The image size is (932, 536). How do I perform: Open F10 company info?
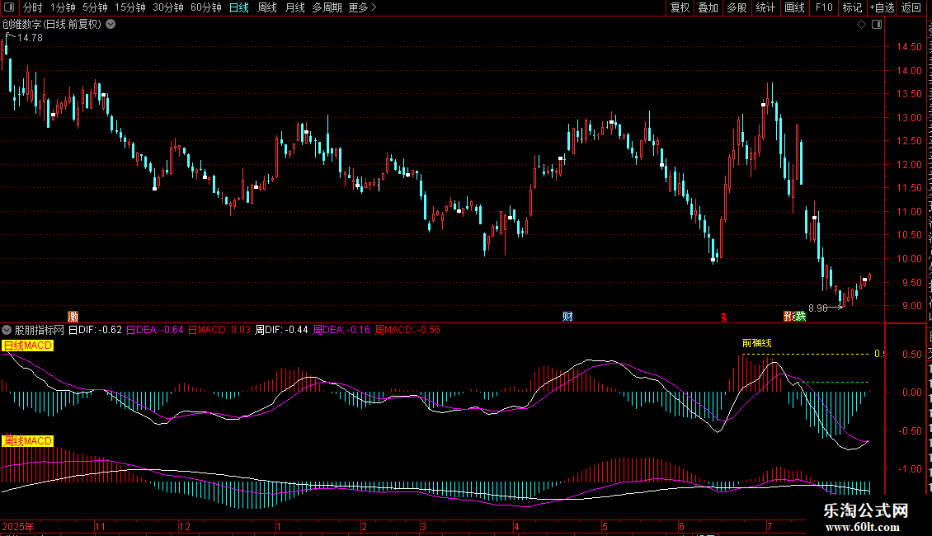(x=824, y=7)
